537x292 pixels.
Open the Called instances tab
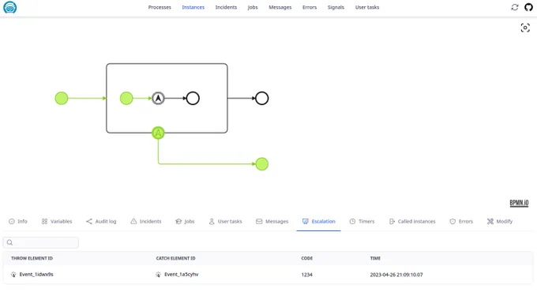[412, 222]
